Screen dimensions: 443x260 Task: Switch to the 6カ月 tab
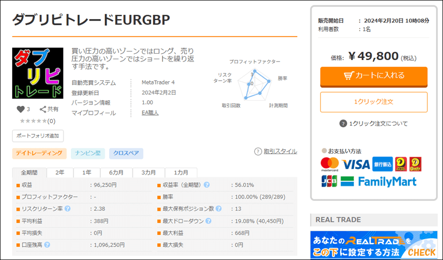(116, 173)
